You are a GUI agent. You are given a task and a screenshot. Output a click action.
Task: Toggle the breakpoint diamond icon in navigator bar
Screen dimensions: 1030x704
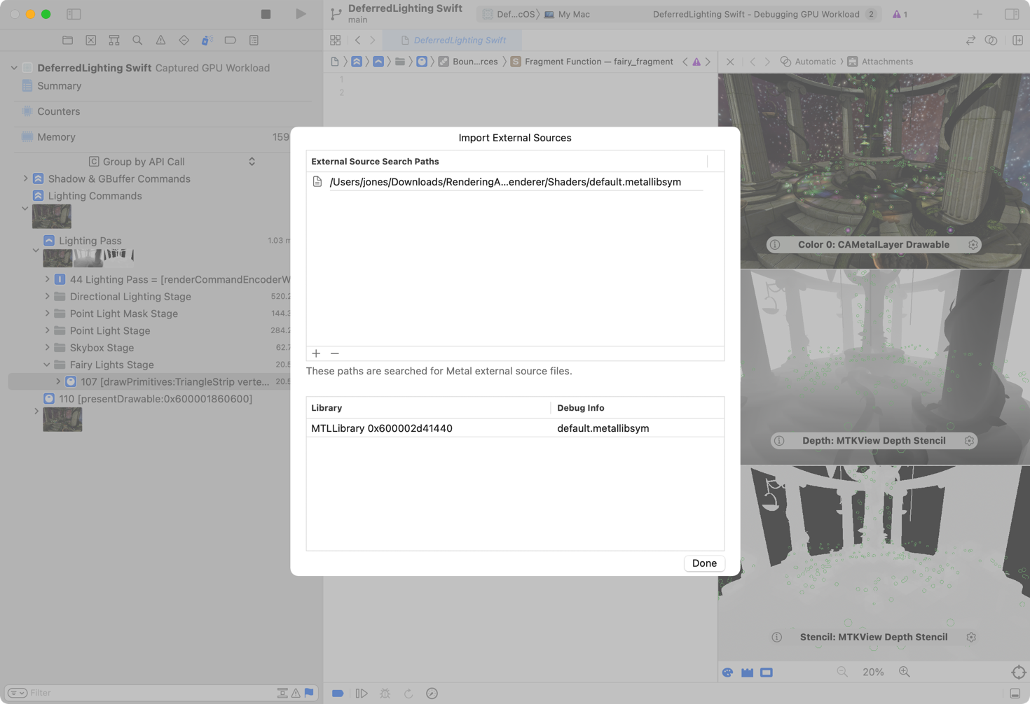point(184,40)
